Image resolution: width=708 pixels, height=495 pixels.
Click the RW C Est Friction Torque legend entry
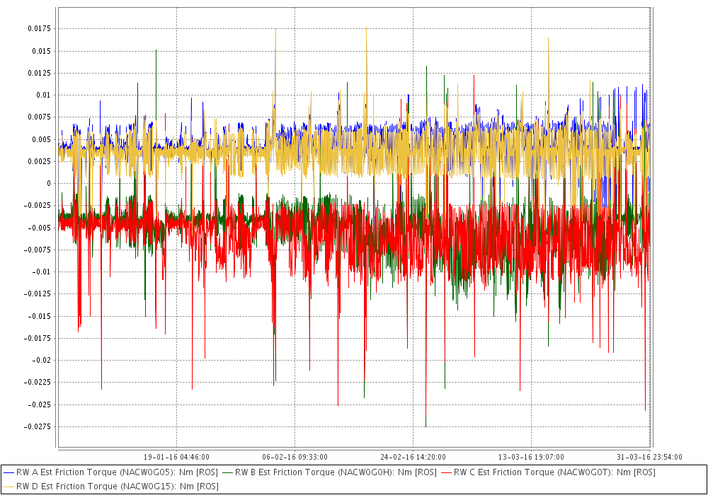(548, 472)
